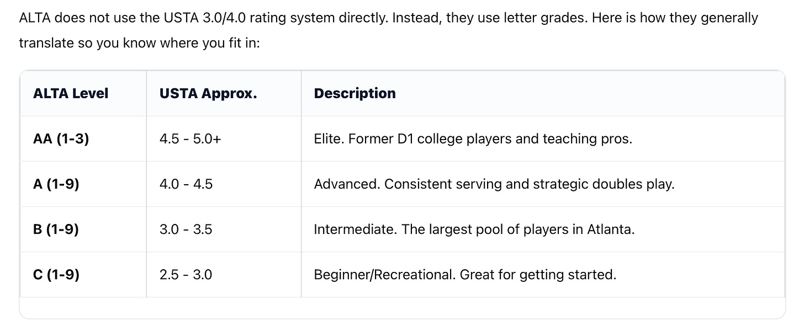Screen dimensions: 804x326
Task: Click the intro paragraph about ALTA ratings
Action: [x=389, y=30]
